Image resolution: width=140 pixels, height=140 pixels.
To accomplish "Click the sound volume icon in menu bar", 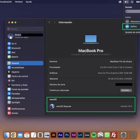I will (x=126, y=2).
